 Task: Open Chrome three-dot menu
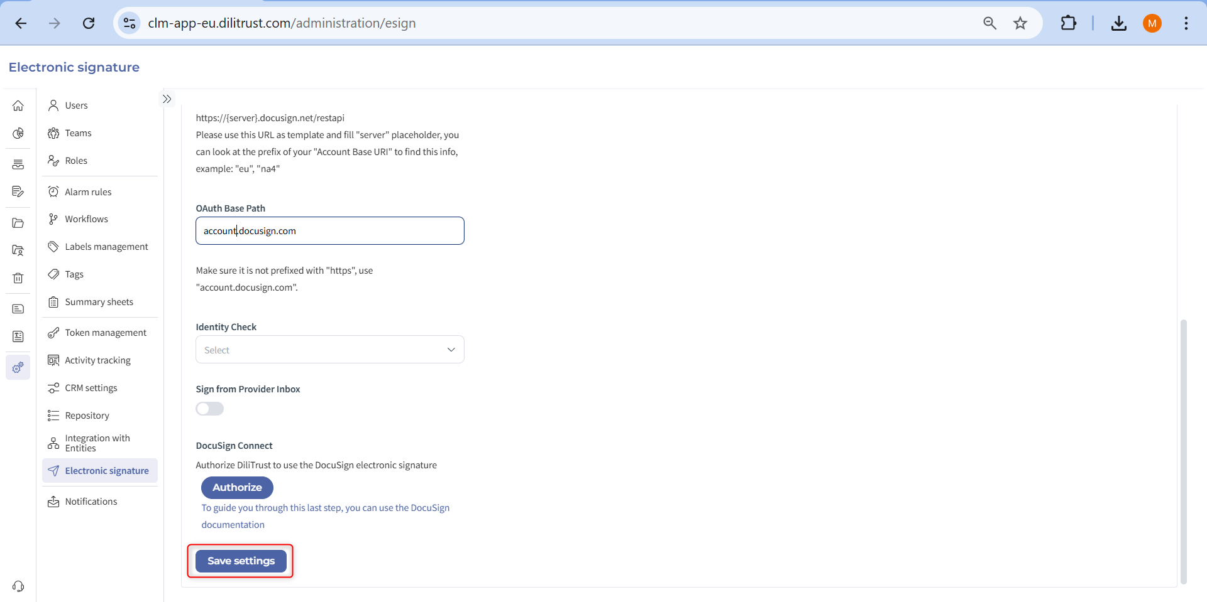click(1186, 23)
